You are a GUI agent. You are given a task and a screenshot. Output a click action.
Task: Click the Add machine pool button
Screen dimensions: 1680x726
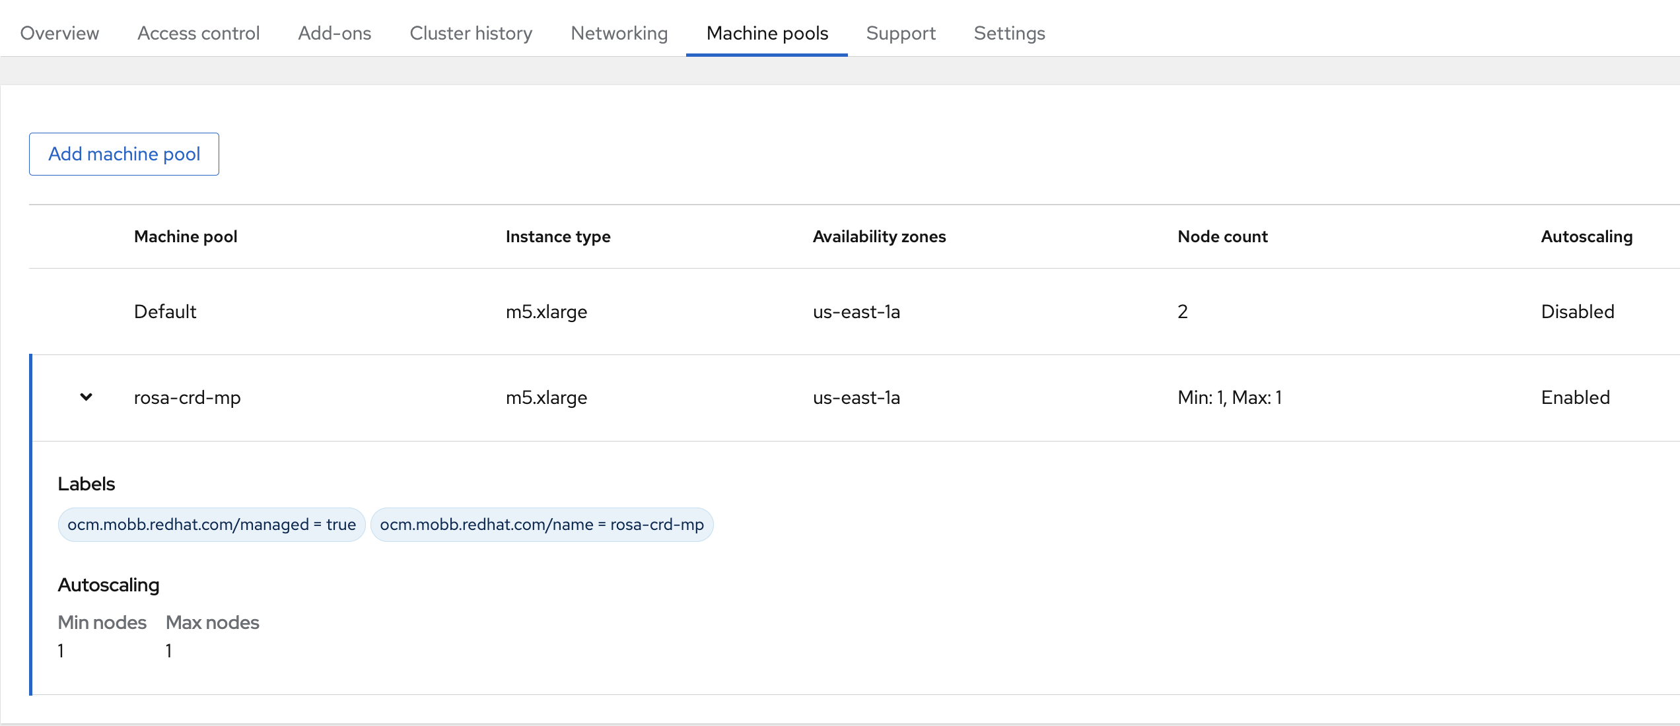(124, 154)
